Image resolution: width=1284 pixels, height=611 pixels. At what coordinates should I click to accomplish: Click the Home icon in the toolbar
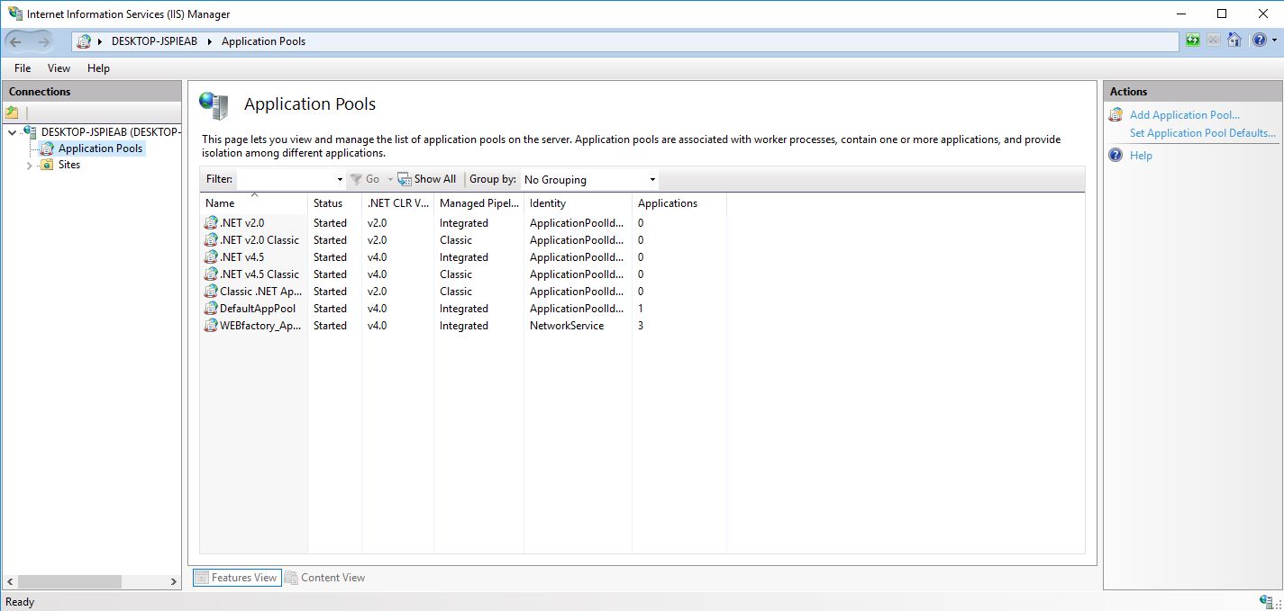(x=1234, y=40)
